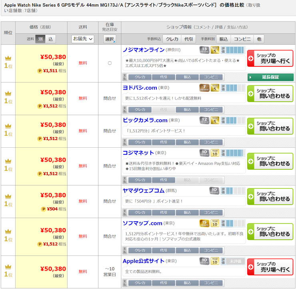Image resolution: width=296 pixels, height=289 pixels.
Task: Open ヨドバシ.com shop link
Action: coord(140,88)
